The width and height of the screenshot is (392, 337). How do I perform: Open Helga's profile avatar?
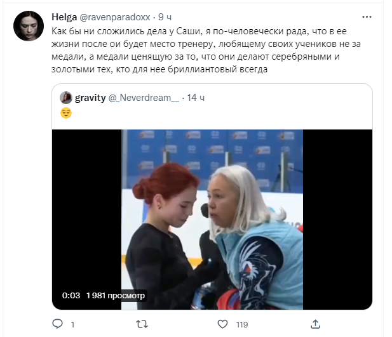[x=29, y=26]
